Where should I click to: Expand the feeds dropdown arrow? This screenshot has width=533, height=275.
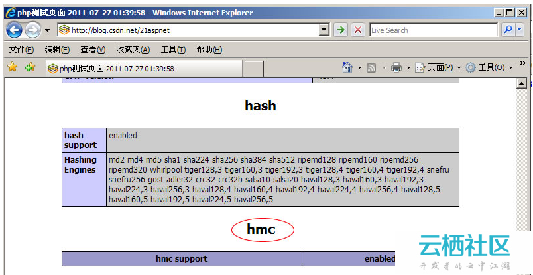pyautogui.click(x=385, y=68)
